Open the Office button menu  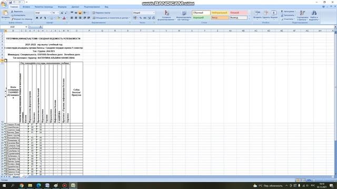pyautogui.click(x=4, y=4)
